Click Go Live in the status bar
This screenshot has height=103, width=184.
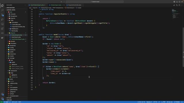(170, 102)
